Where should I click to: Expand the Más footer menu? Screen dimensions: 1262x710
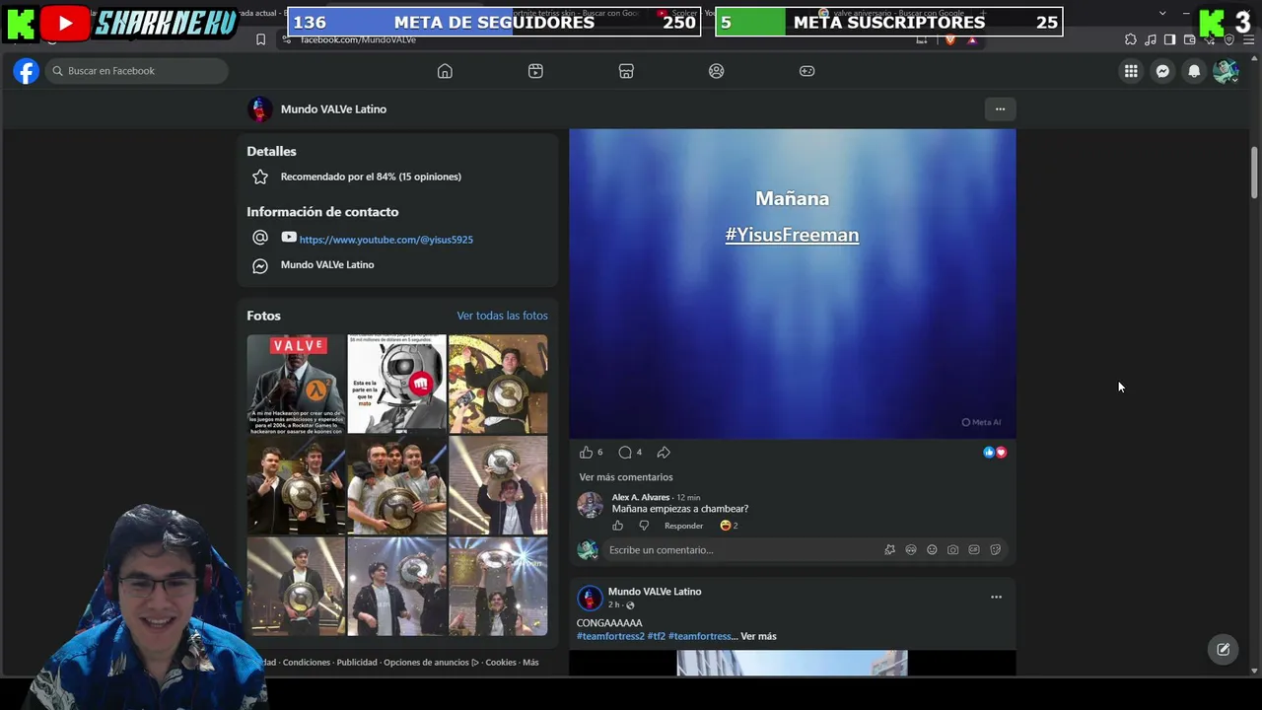530,663
